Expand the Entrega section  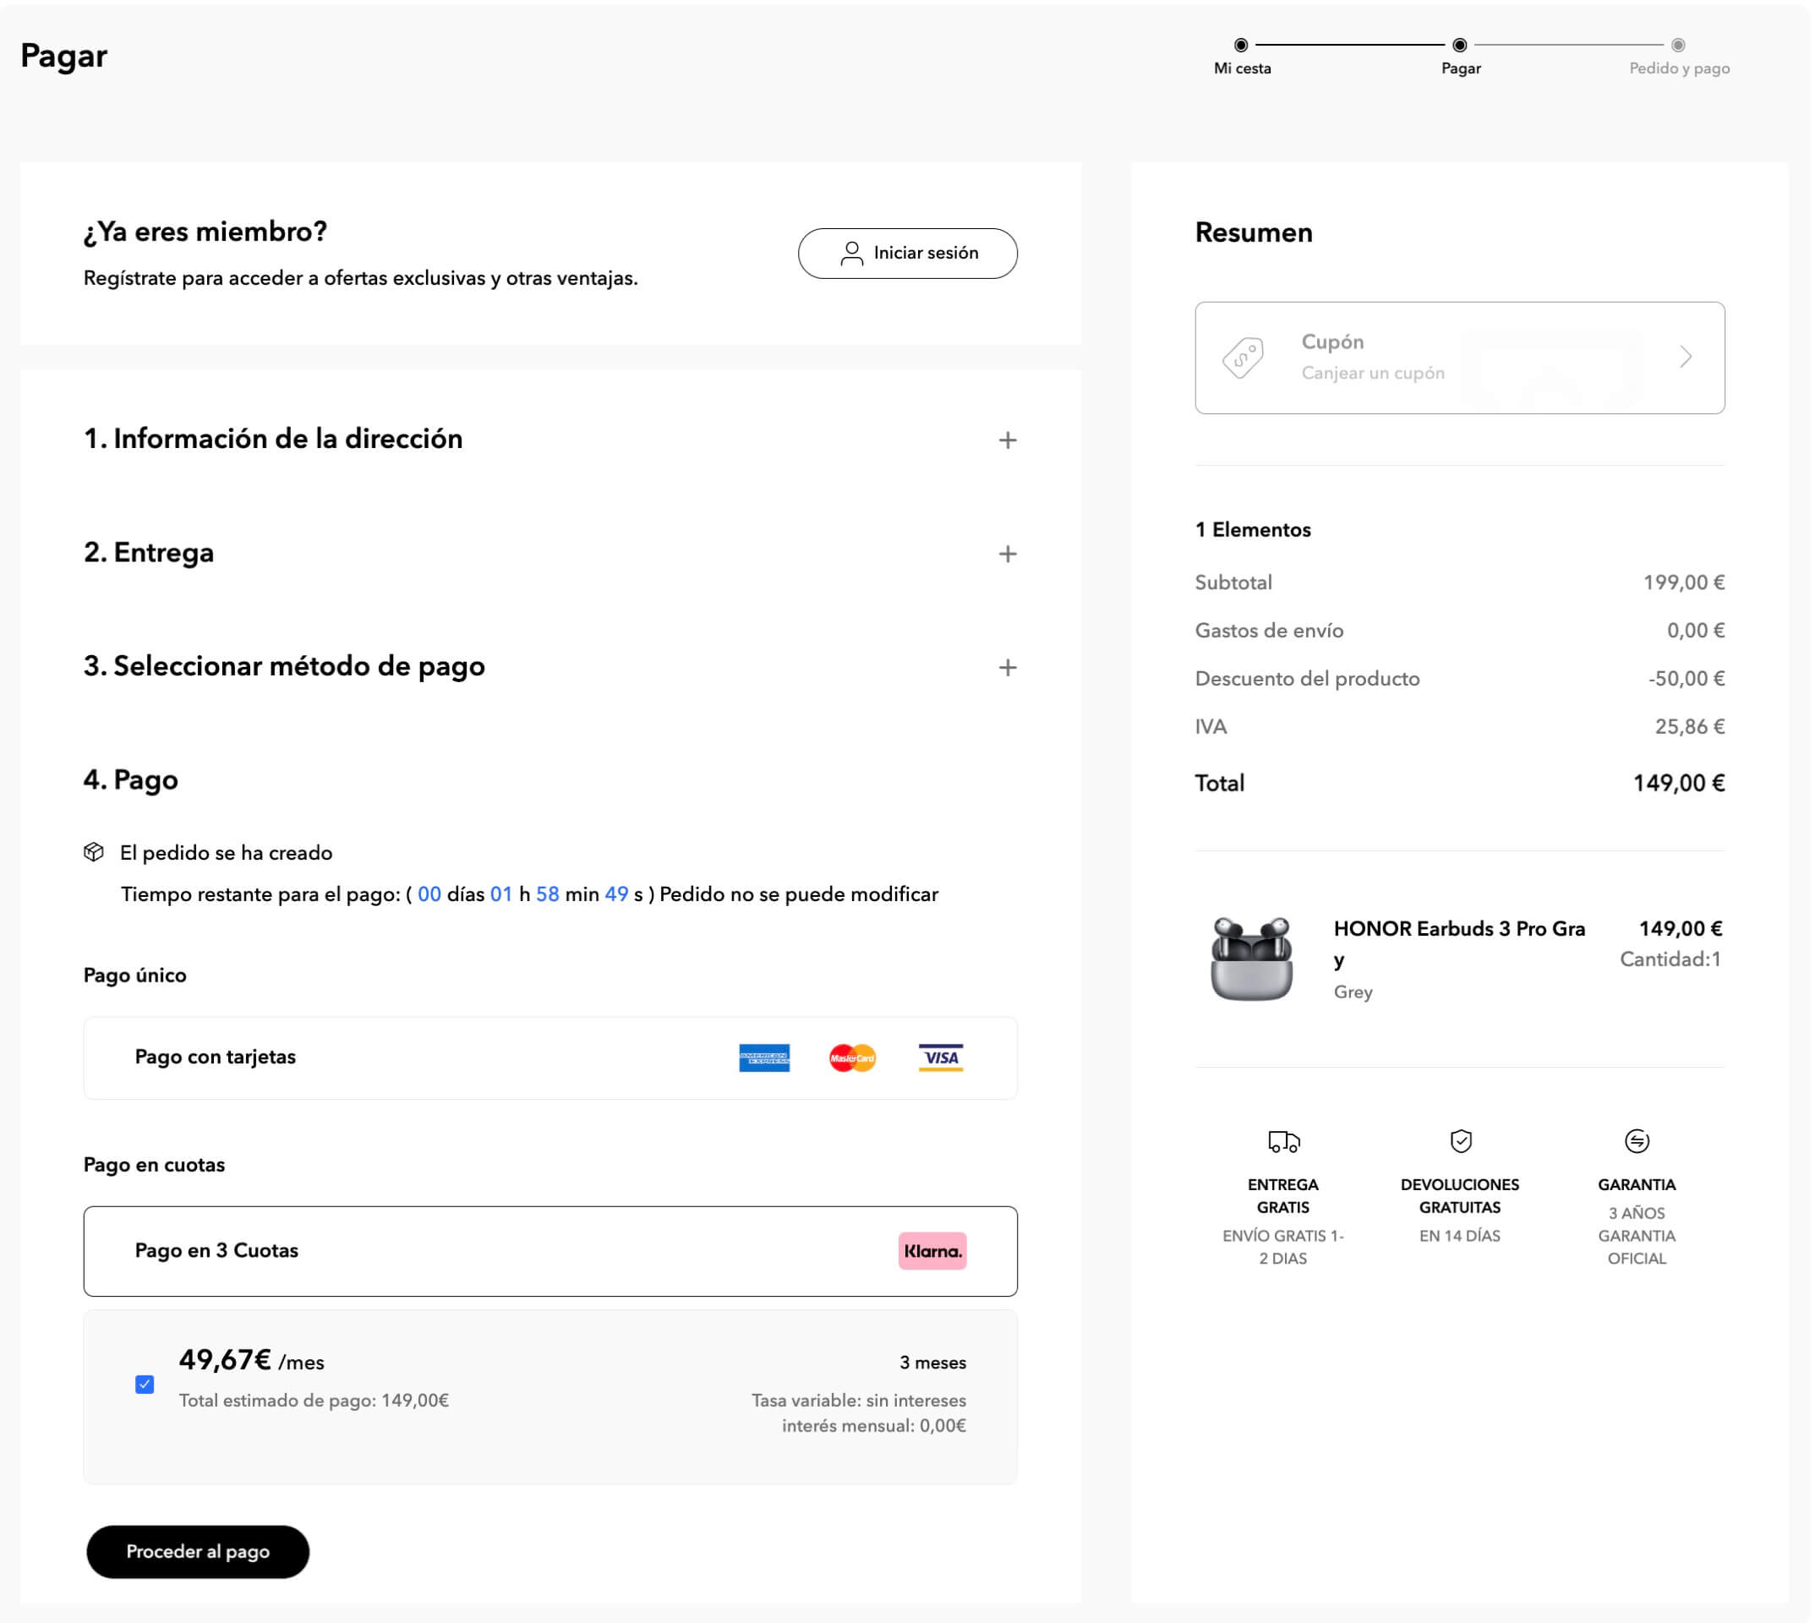pos(1007,554)
